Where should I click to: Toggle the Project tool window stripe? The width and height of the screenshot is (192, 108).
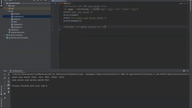[x=1, y=3]
